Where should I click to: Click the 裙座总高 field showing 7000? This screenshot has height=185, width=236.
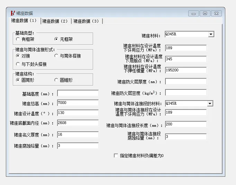point(78,103)
